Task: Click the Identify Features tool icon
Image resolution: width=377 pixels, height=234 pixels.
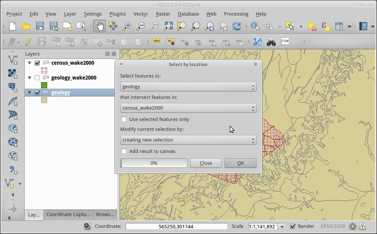Action: [x=255, y=26]
